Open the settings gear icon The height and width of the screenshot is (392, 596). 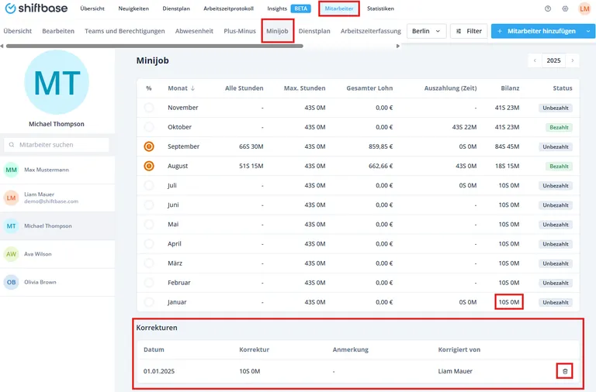point(565,9)
